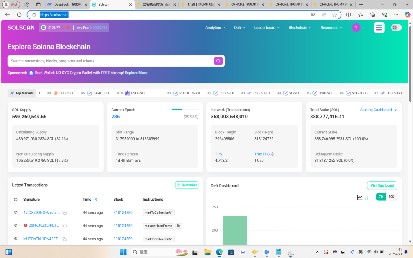Click the Visit Dashboard button

pos(382,186)
